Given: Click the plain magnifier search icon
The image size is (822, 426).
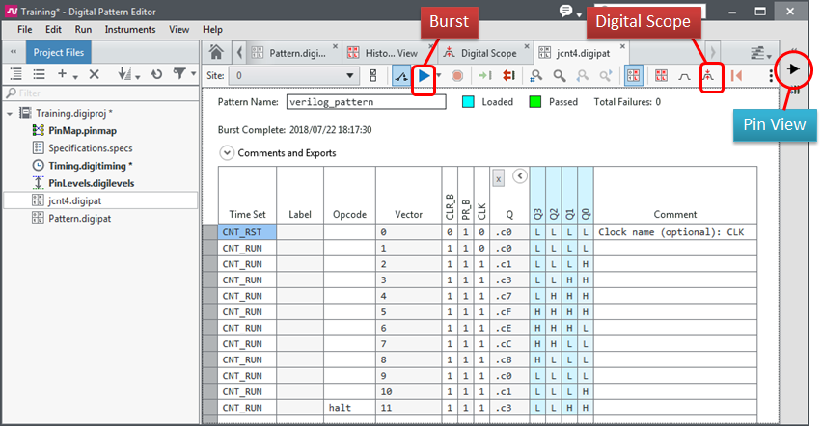Looking at the screenshot, I should coord(560,76).
